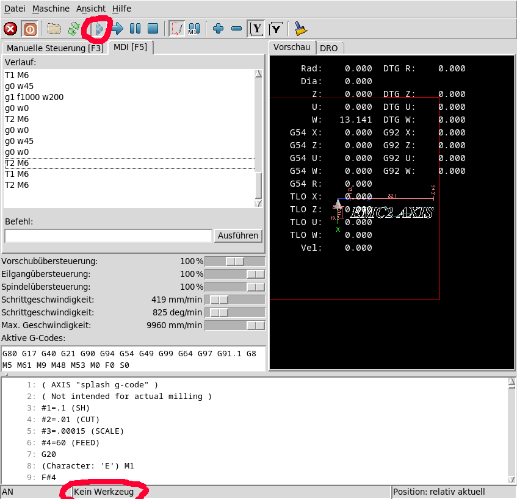This screenshot has width=517, height=499.
Task: Click Verlauf history scrollbar up arrow
Action: (259, 74)
